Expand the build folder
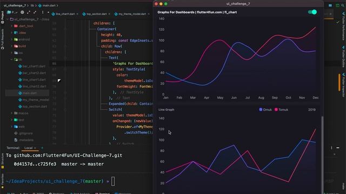 point(12,46)
